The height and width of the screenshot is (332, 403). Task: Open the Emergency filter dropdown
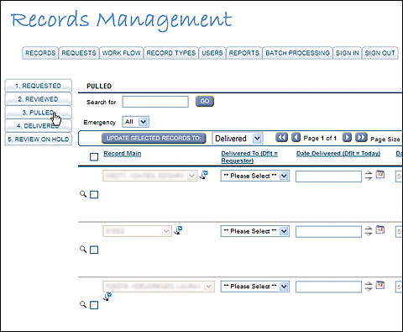point(136,122)
